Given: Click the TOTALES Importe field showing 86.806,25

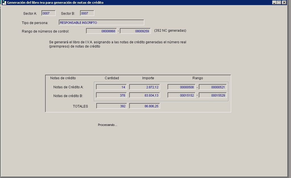Looking at the screenshot, I should point(145,106).
